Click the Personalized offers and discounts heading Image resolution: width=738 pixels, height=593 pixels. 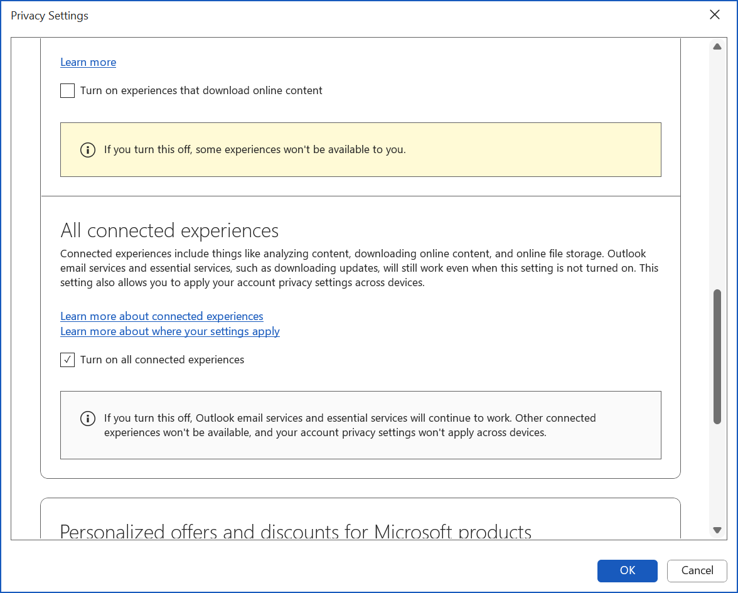point(296,532)
